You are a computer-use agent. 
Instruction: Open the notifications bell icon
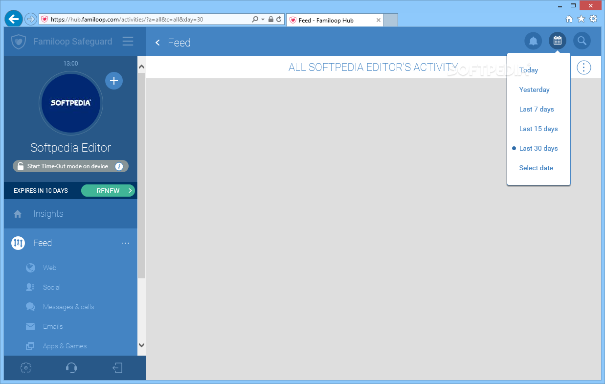[533, 41]
